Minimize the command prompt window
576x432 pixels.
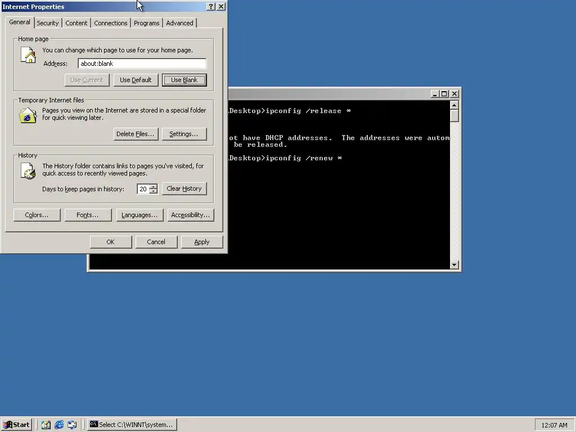(435, 94)
